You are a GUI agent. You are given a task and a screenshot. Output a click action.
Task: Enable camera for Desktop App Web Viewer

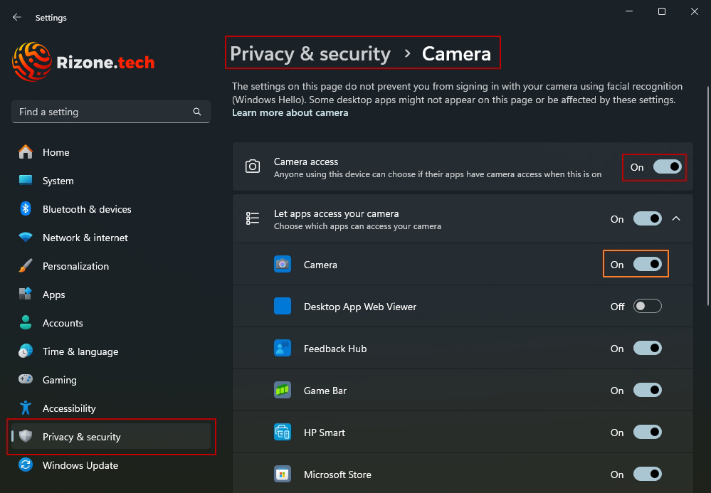click(647, 306)
